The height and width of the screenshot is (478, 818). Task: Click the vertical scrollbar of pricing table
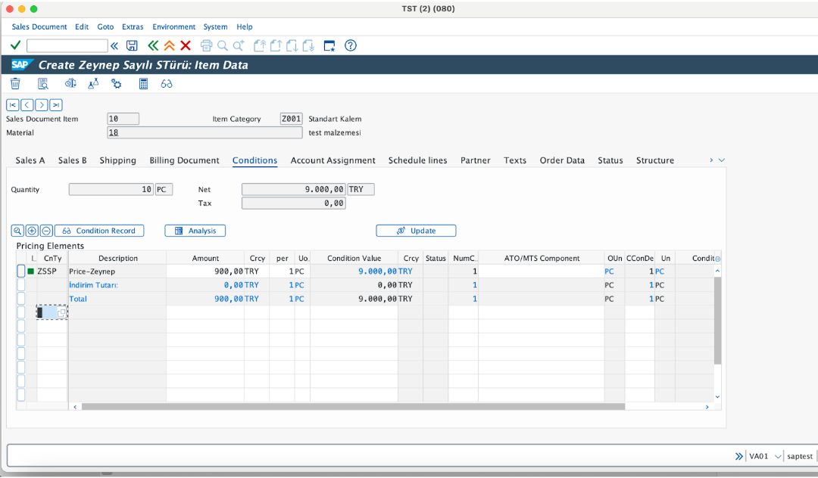pos(717,320)
